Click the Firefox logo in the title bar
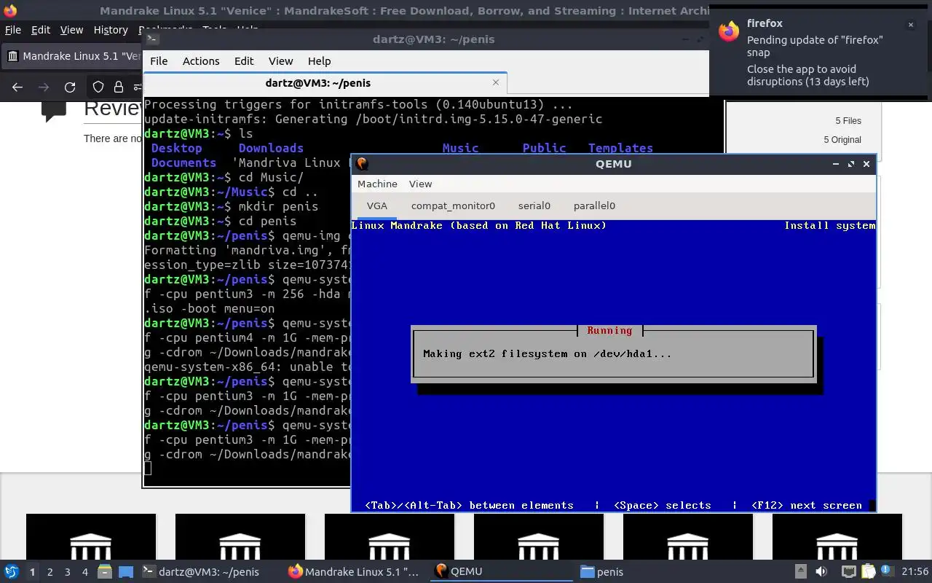 [x=10, y=11]
